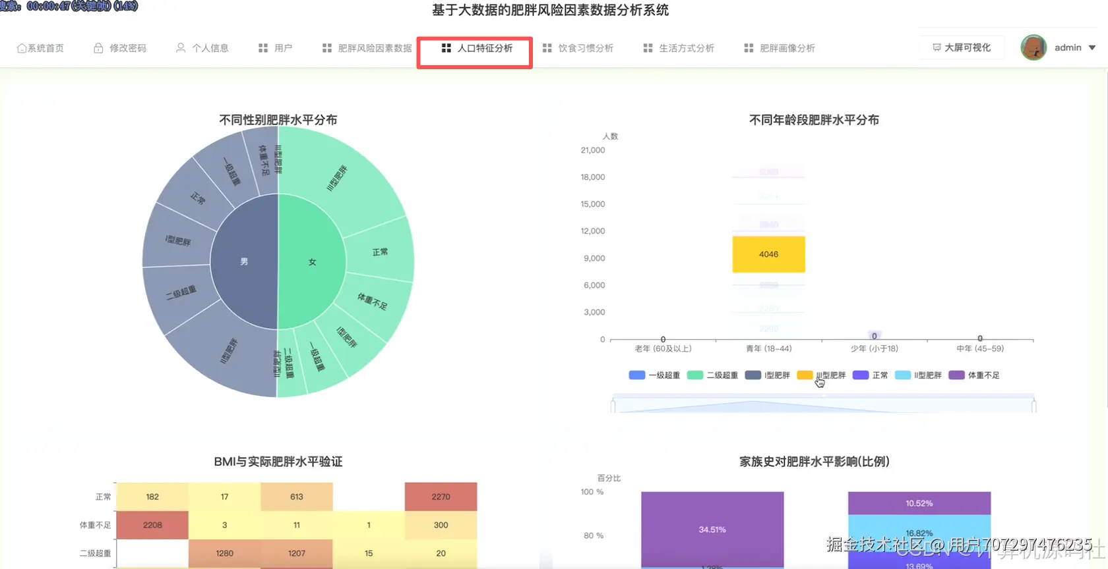Click light blue 16.82% bar segment
Image resolution: width=1108 pixels, height=569 pixels.
tap(919, 533)
